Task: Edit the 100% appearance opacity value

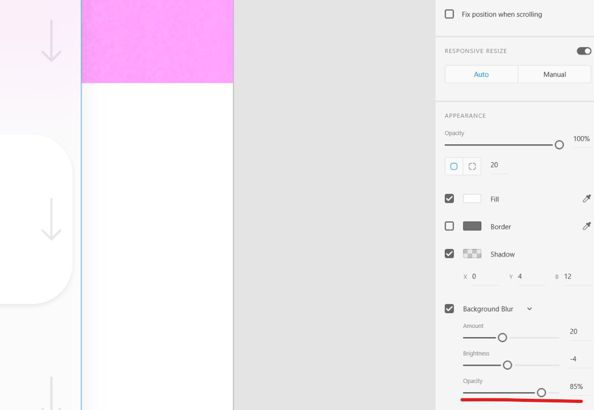Action: point(581,139)
